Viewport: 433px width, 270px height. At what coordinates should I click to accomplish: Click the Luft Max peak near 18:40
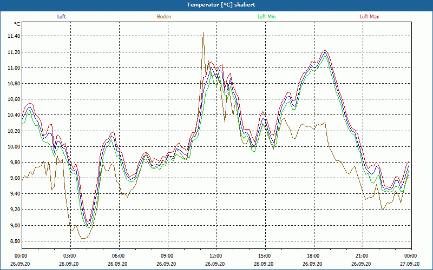pos(325,50)
